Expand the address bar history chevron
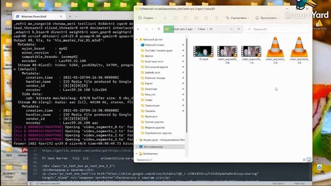The width and height of the screenshot is (331, 186). [x=231, y=29]
